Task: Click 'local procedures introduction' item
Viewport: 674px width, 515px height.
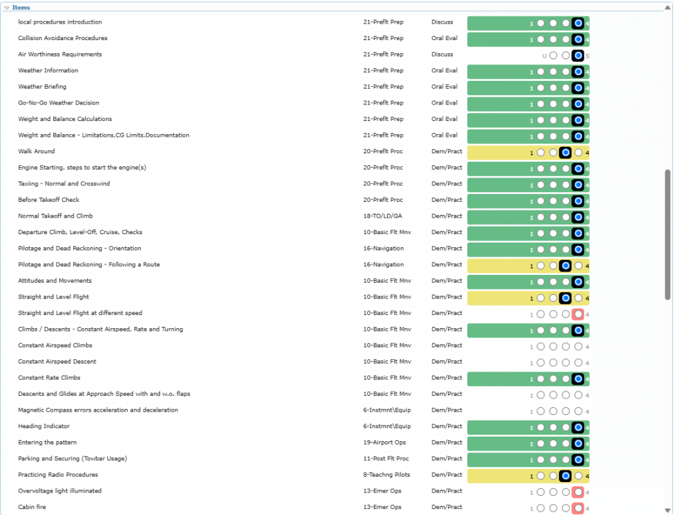Action: click(x=60, y=22)
